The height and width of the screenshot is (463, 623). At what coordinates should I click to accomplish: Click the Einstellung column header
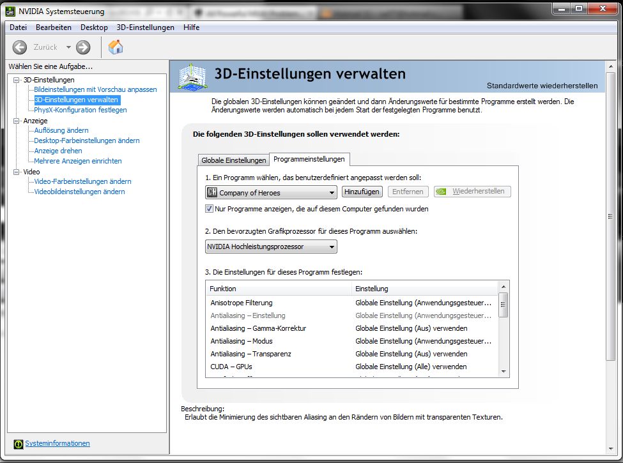pos(425,289)
